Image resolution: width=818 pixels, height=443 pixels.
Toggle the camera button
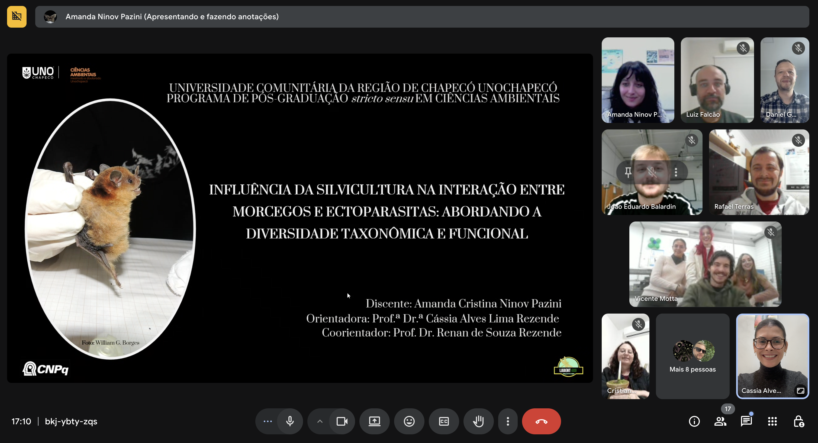pyautogui.click(x=342, y=421)
